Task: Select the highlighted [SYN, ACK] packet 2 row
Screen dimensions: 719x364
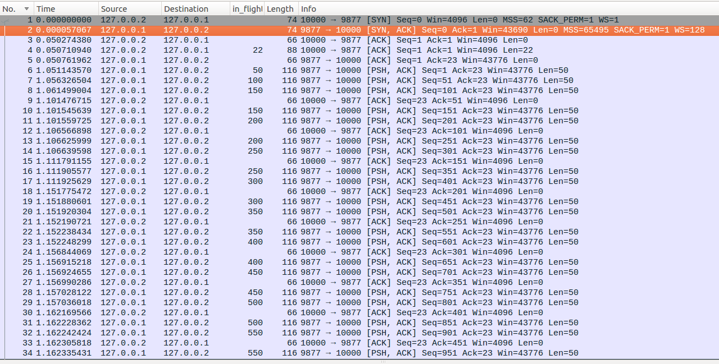Action: (359, 30)
